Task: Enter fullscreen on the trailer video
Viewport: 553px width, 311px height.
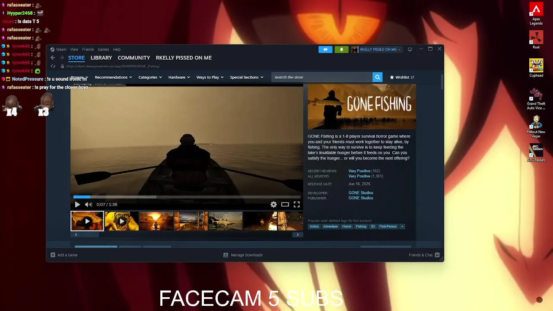Action: pyautogui.click(x=297, y=204)
